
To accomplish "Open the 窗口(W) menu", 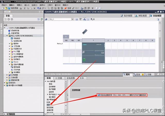I will point(57,5).
